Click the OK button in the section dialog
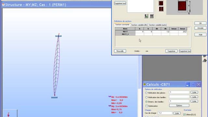This screenshot has width=208, height=117. 201,23
